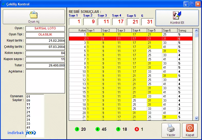Image resolution: width=202 pixels, height=140 pixels.
Task: Click the count 45 beside 4-match indicator
Action: [x=104, y=129]
